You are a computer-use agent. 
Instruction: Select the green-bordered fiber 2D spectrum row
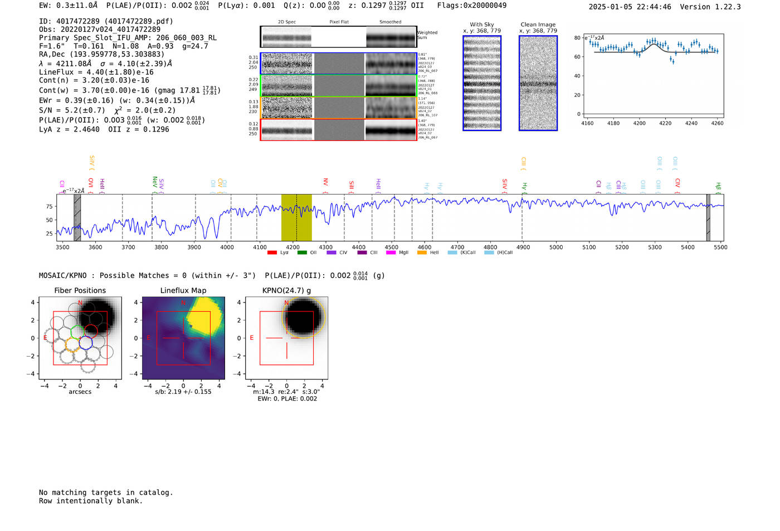338,86
